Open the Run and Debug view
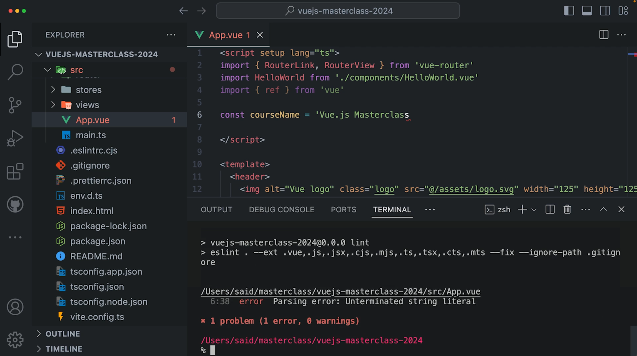The image size is (637, 356). tap(15, 138)
